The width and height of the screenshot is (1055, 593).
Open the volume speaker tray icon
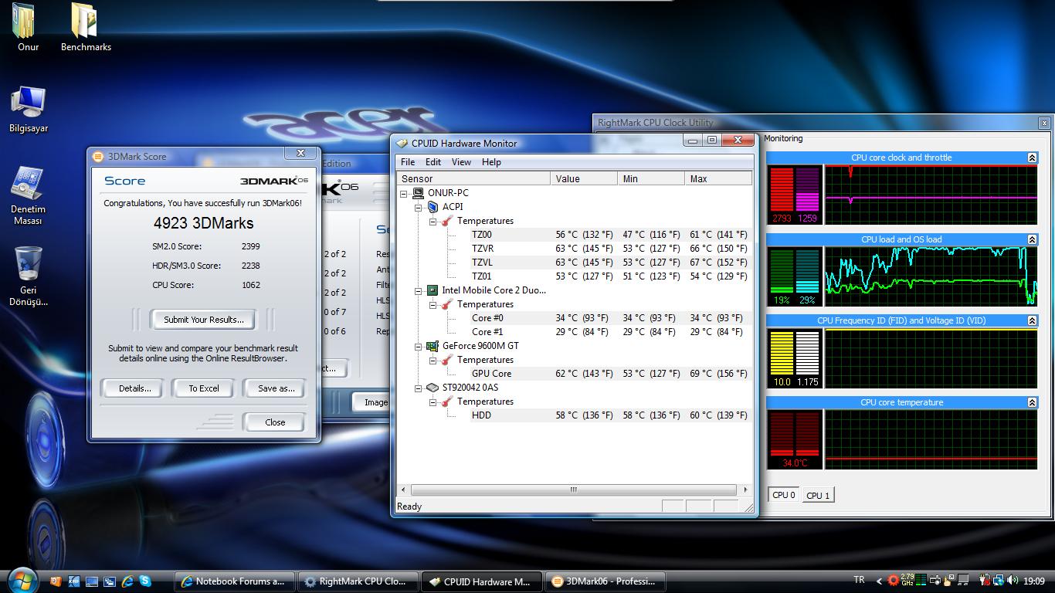coord(1011,581)
